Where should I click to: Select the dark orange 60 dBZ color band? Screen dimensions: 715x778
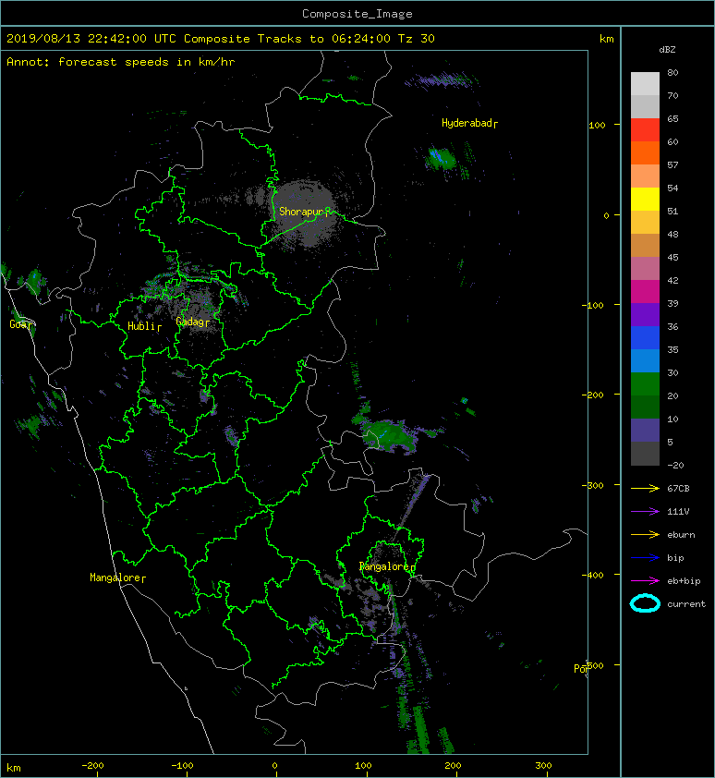pyautogui.click(x=645, y=152)
